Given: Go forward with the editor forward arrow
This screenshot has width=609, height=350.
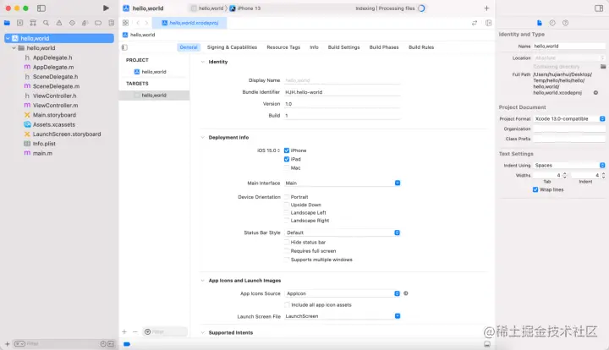Looking at the screenshot, I should (146, 23).
